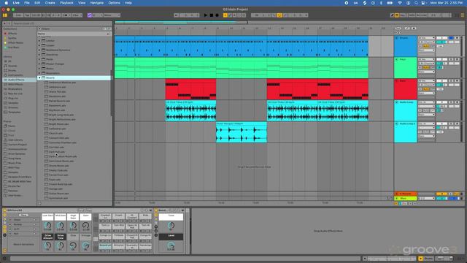Viewport: 467px width, 263px height.
Task: Solo the Drums track
Action: [x=451, y=38]
